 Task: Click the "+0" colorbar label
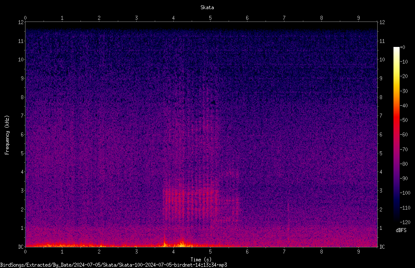tap(402, 47)
